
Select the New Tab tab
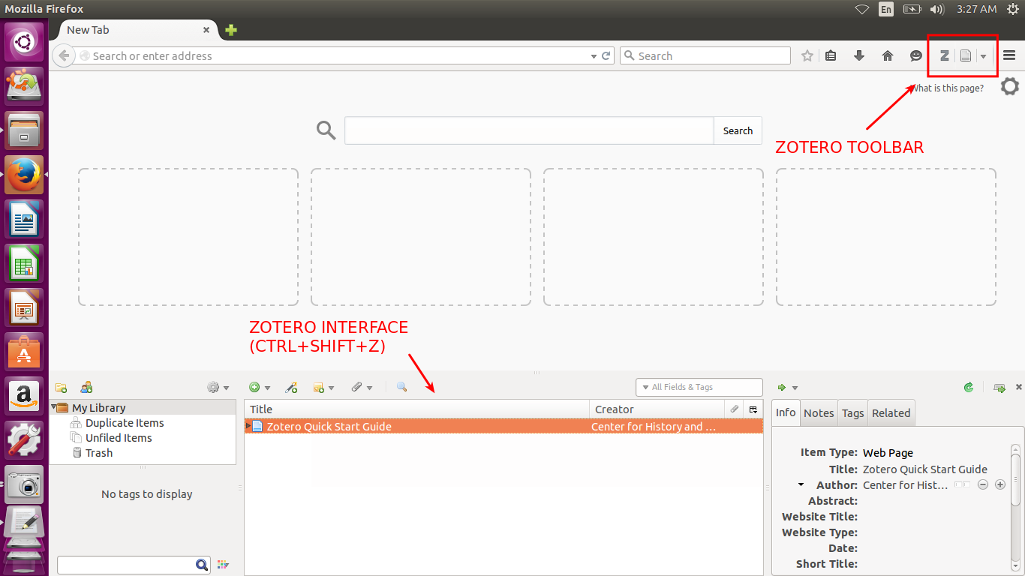(x=134, y=30)
